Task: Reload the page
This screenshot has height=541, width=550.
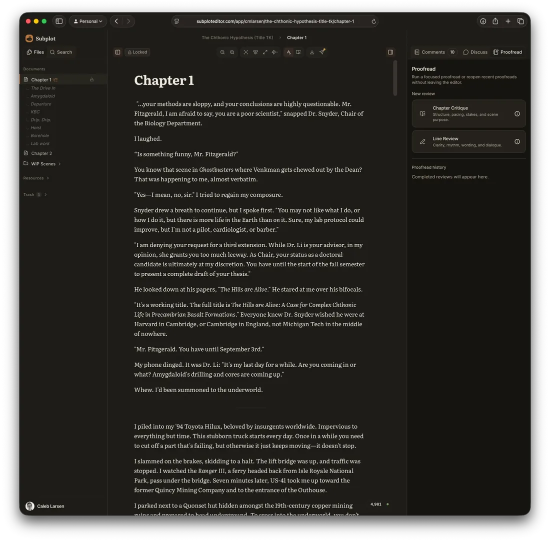Action: (x=373, y=21)
